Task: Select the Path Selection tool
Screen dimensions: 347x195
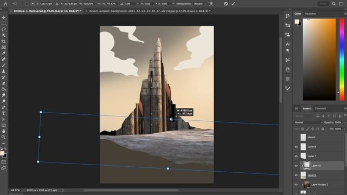Action: 4,119
